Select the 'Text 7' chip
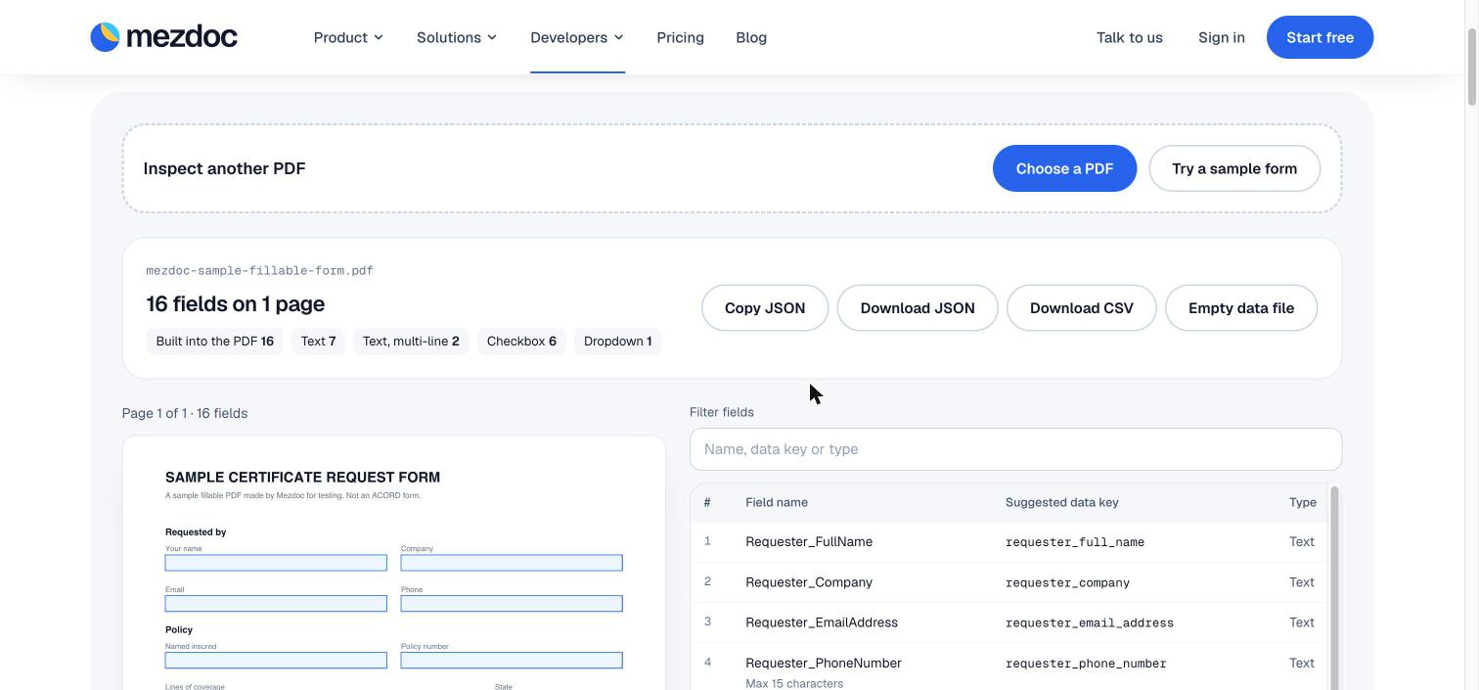The image size is (1479, 690). click(318, 342)
